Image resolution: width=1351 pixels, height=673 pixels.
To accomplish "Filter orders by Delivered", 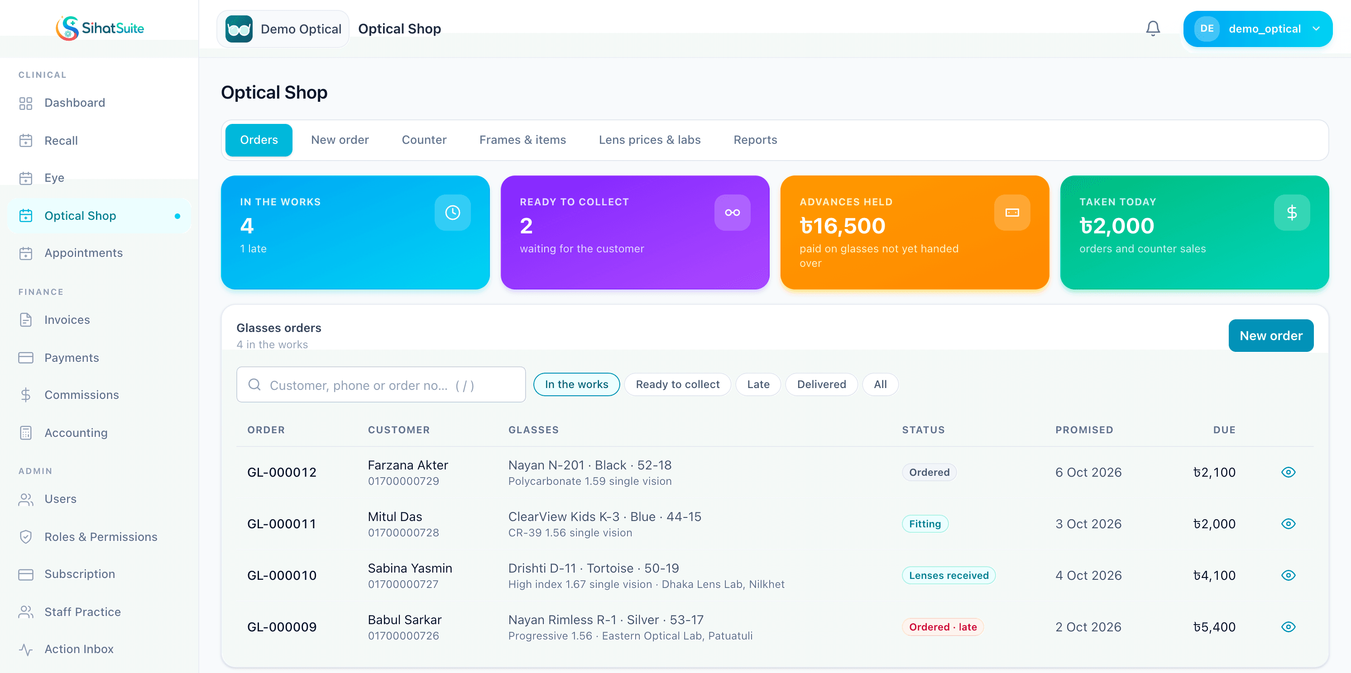I will (x=821, y=384).
